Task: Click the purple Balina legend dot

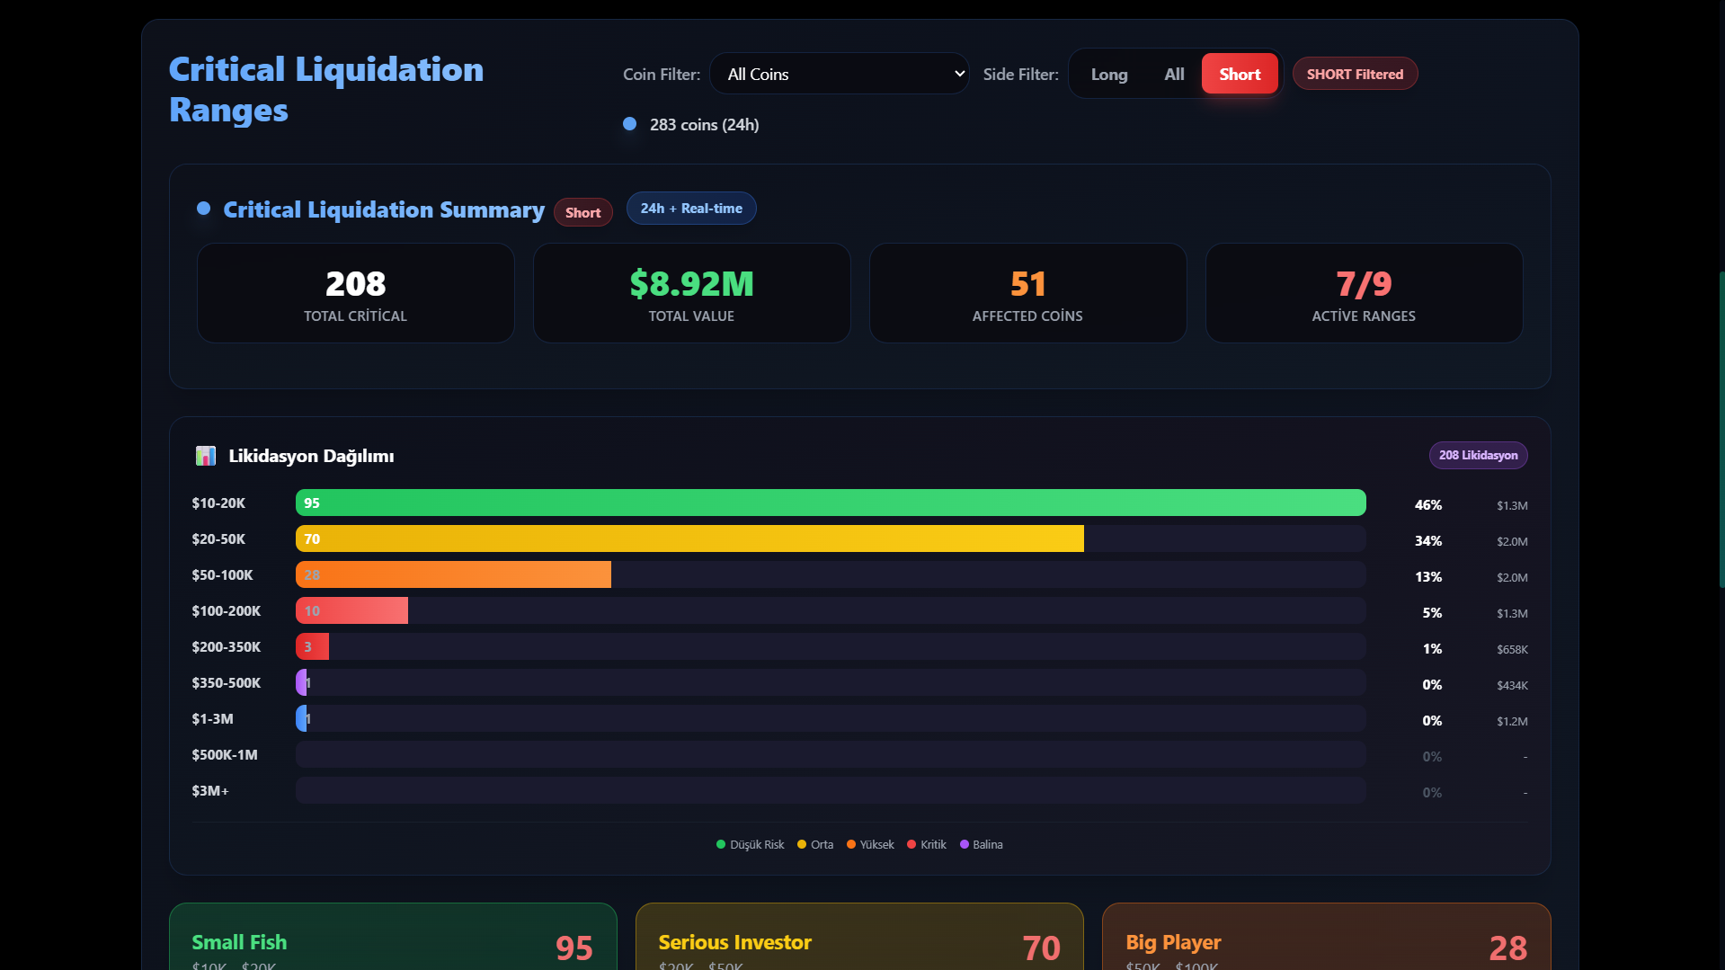Action: coord(965,844)
